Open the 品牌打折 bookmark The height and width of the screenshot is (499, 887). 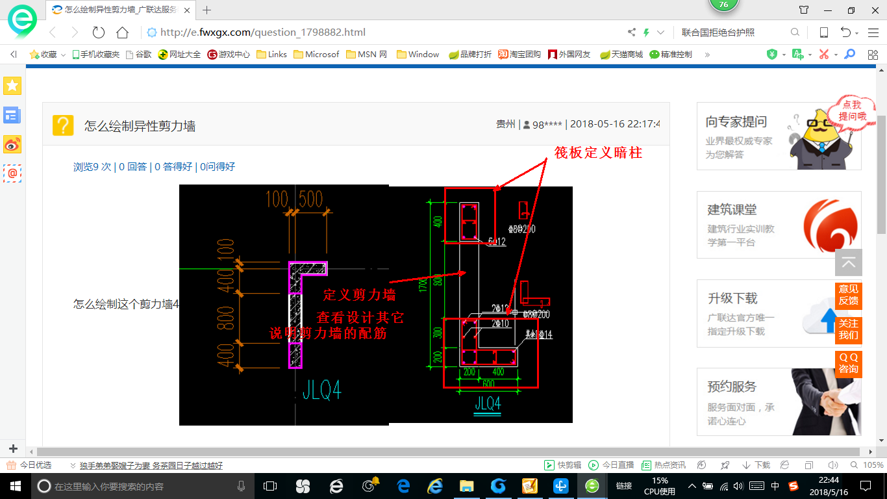[470, 55]
